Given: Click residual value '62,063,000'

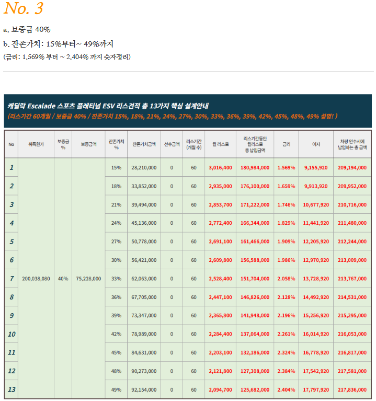Looking at the screenshot, I should (x=144, y=279).
